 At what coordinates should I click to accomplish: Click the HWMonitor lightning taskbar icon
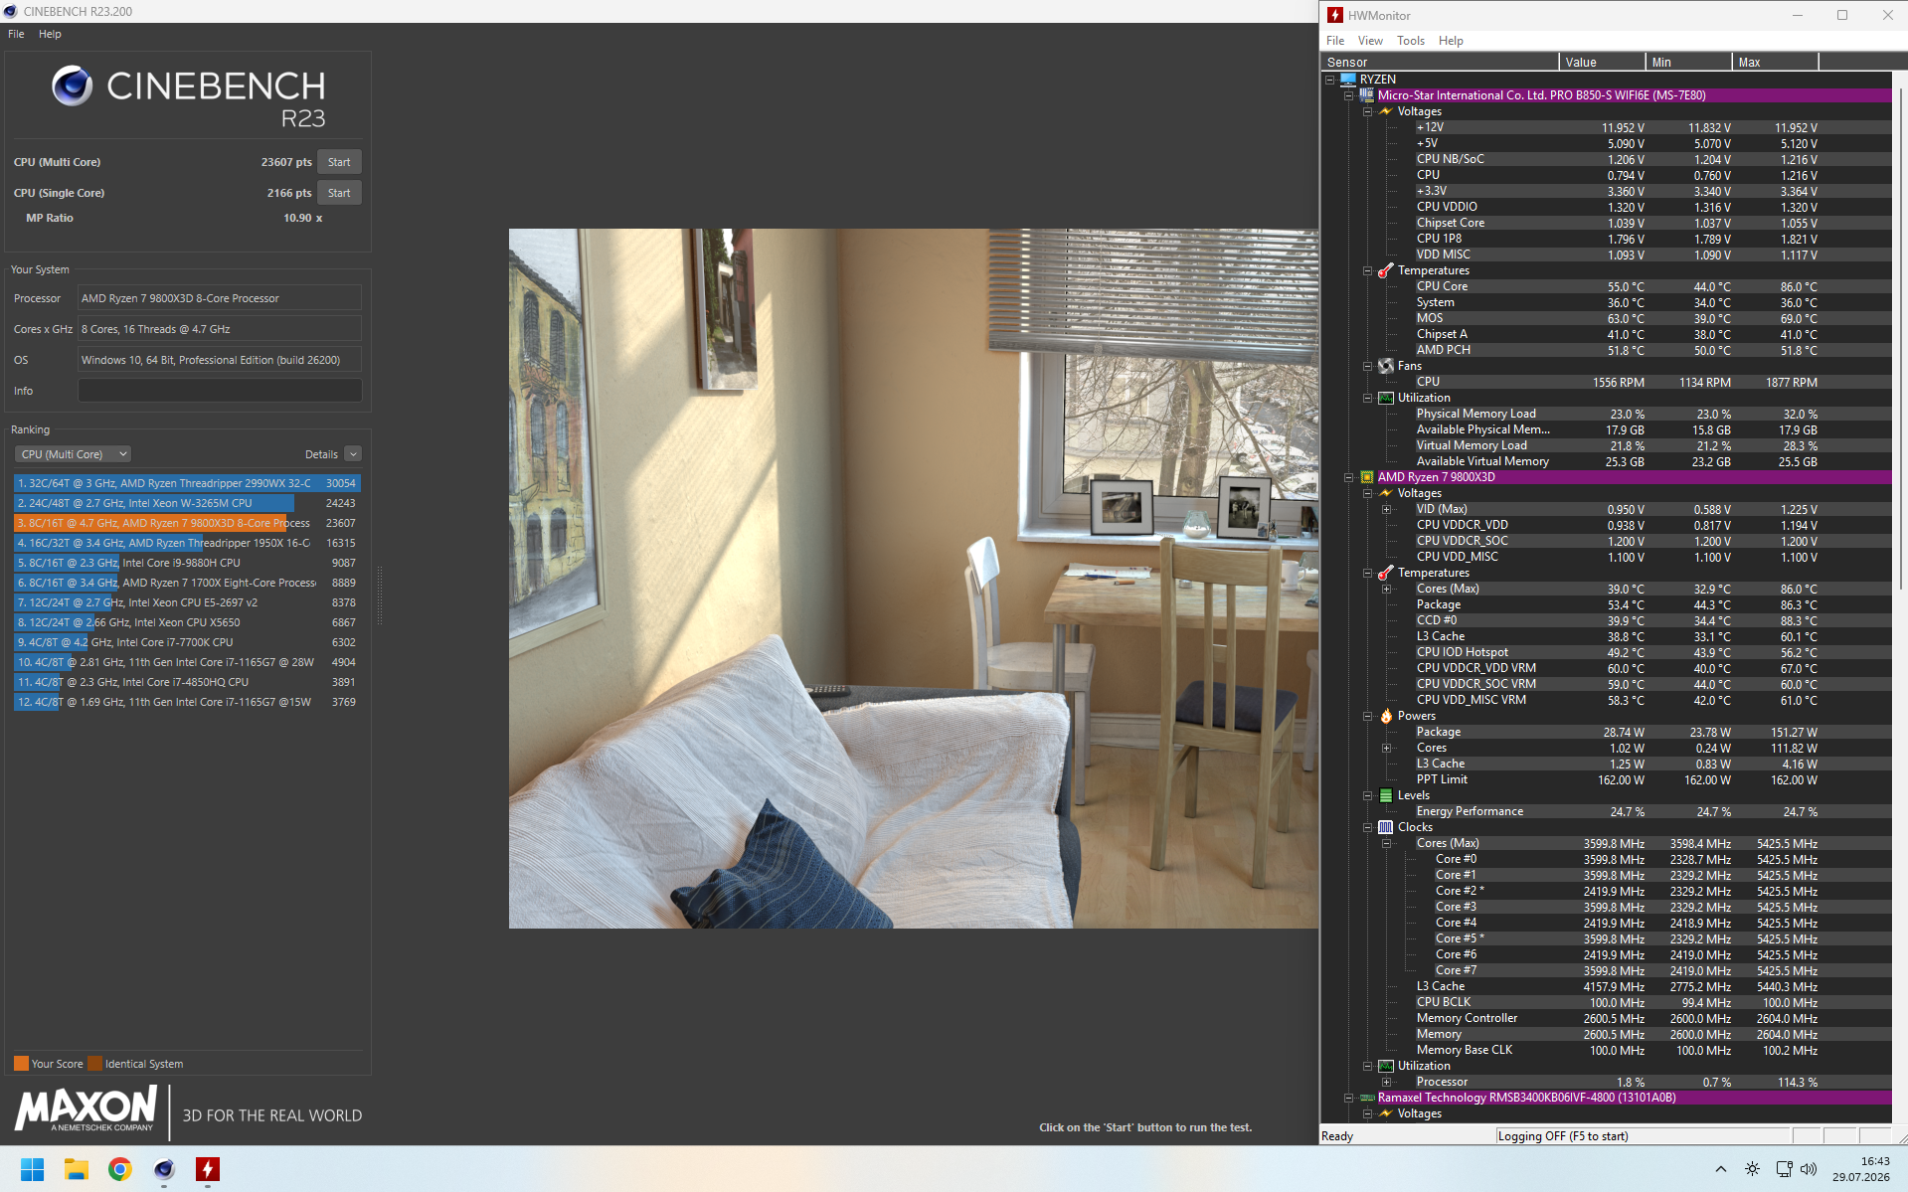click(x=208, y=1169)
